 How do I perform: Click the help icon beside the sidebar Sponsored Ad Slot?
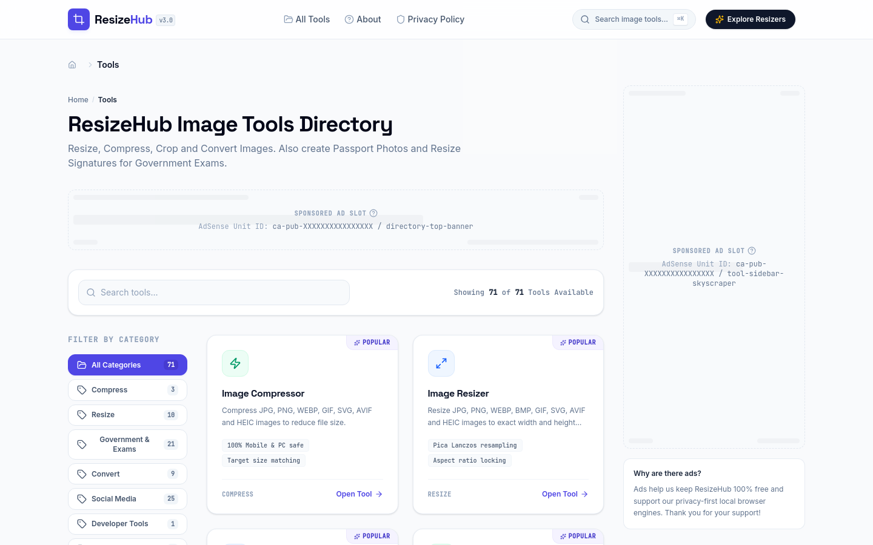(x=752, y=251)
